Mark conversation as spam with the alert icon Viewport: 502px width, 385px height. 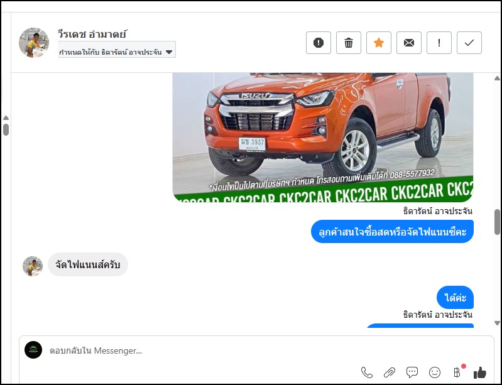tap(319, 43)
